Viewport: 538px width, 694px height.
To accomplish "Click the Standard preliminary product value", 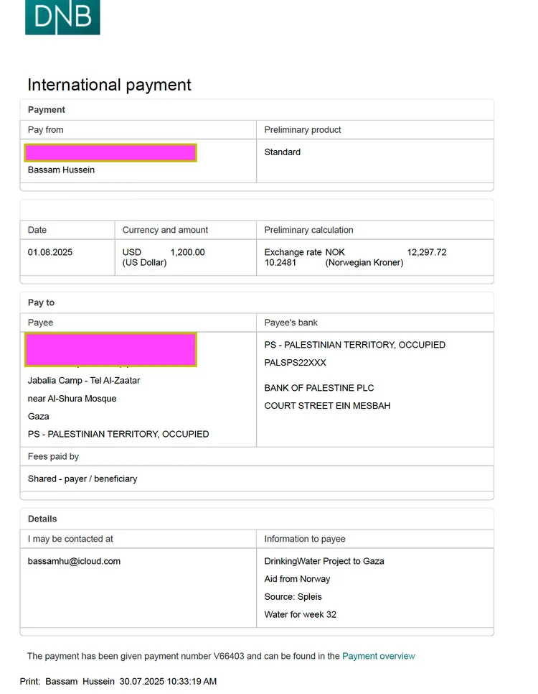I will 282,152.
